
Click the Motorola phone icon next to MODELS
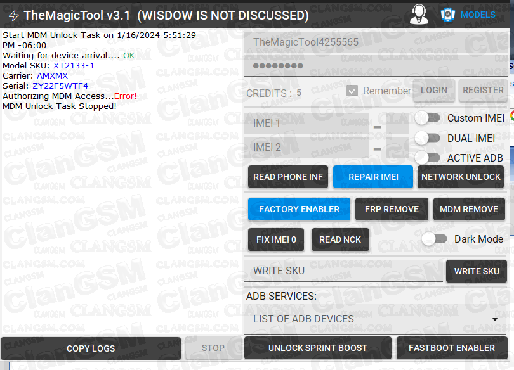[448, 15]
